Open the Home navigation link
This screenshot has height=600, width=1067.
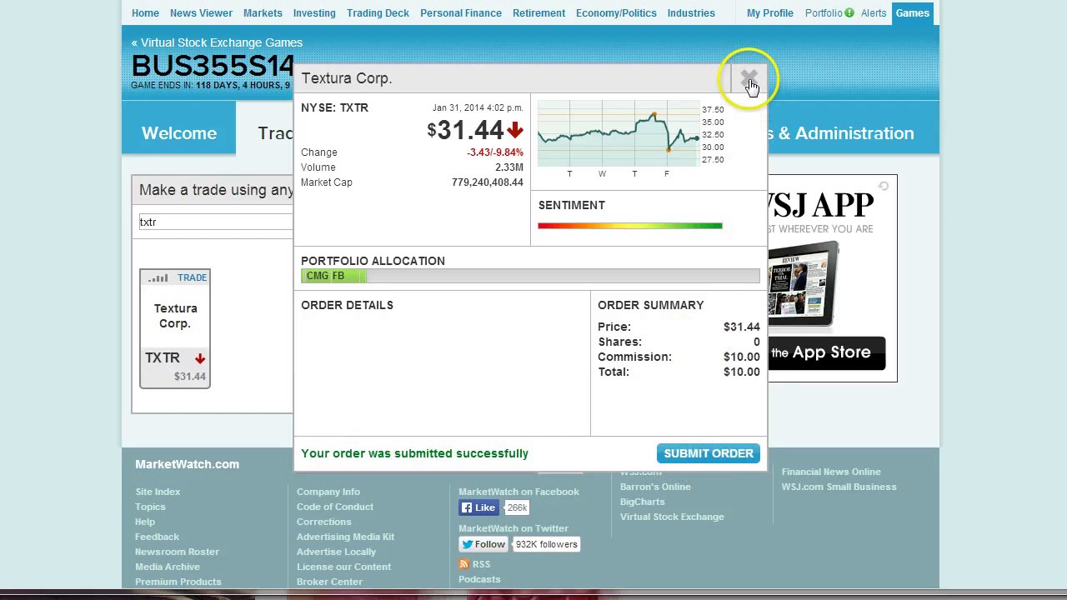tap(145, 13)
